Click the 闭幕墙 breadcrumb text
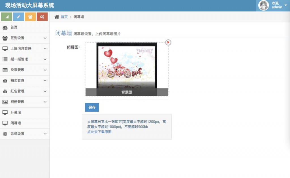The height and width of the screenshot is (178, 290). pos(79,17)
